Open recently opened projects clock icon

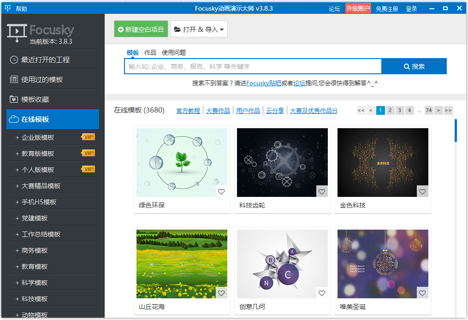pos(14,59)
